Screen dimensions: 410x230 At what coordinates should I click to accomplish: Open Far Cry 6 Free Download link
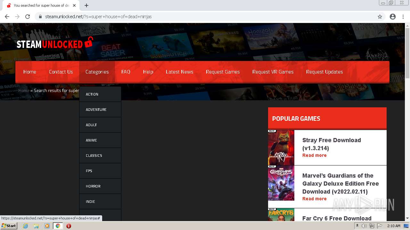tap(337, 218)
